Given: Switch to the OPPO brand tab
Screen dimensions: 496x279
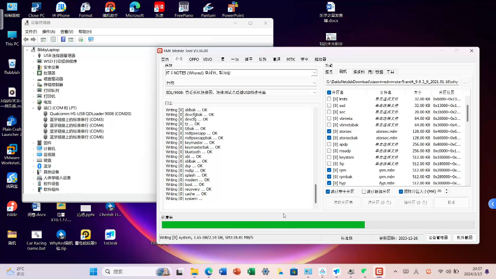Looking at the screenshot, I should 194,59.
